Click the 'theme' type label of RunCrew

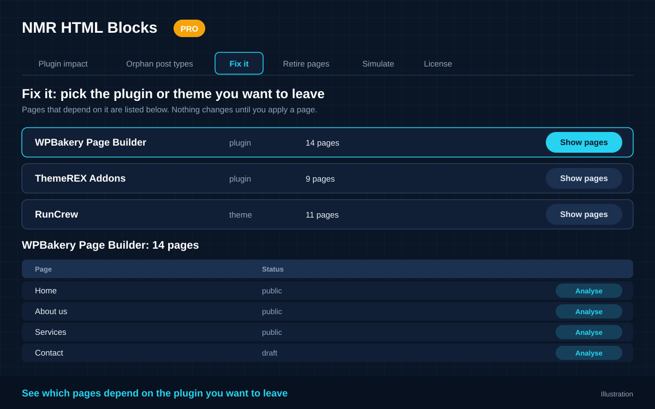point(241,215)
